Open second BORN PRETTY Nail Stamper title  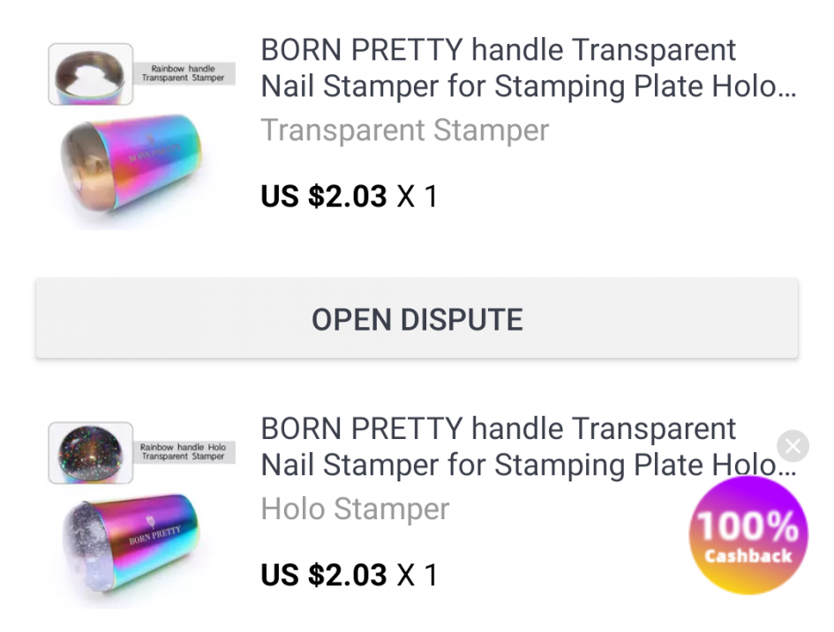(x=528, y=447)
